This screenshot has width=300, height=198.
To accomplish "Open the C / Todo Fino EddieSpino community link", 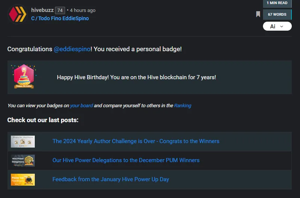I will tap(60, 18).
